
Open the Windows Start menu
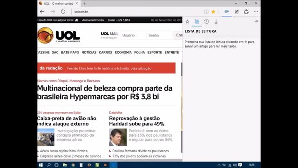41,165
